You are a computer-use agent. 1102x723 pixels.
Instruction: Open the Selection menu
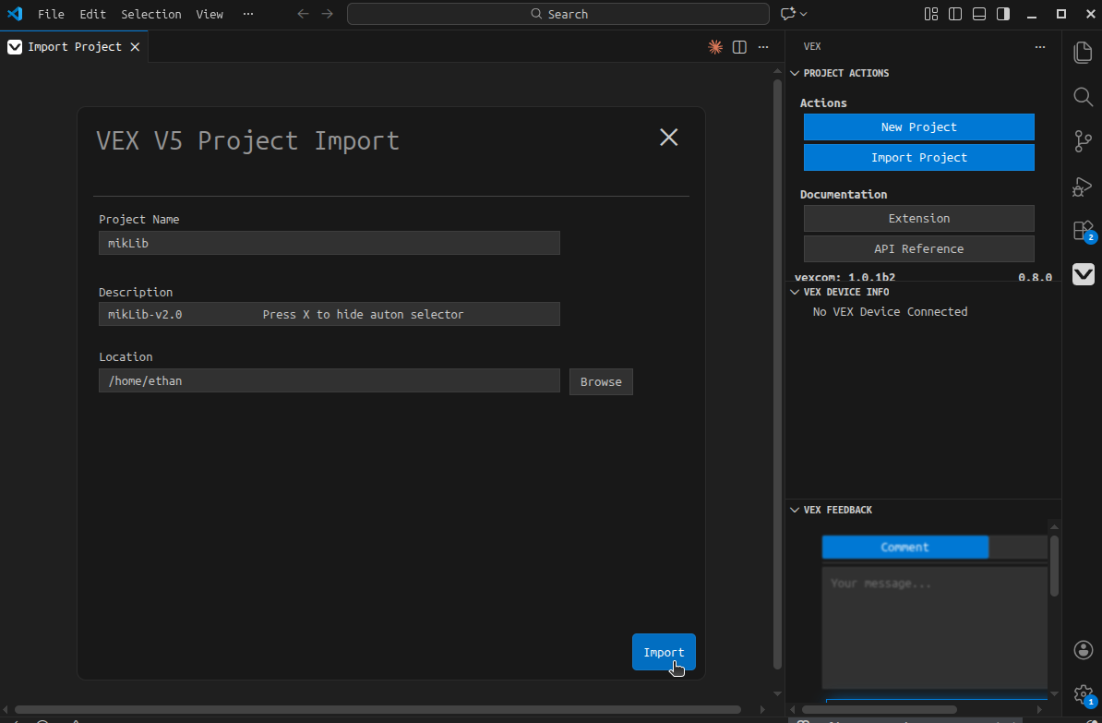pyautogui.click(x=151, y=14)
